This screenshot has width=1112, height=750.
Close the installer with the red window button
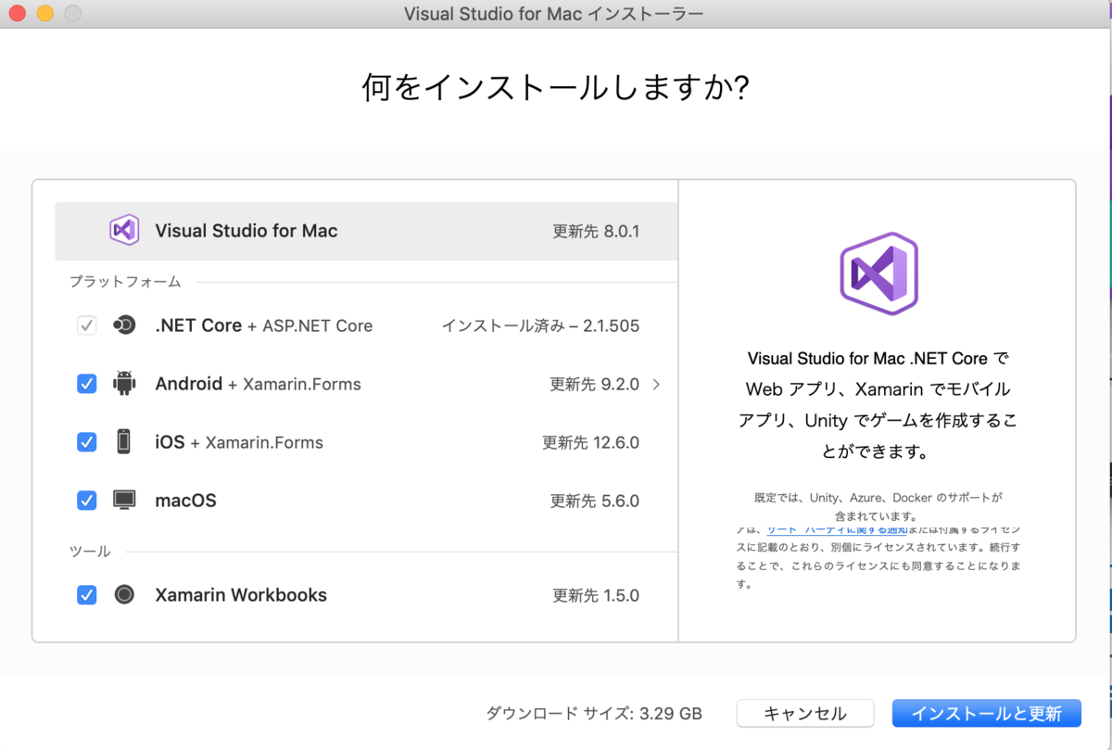click(x=18, y=14)
